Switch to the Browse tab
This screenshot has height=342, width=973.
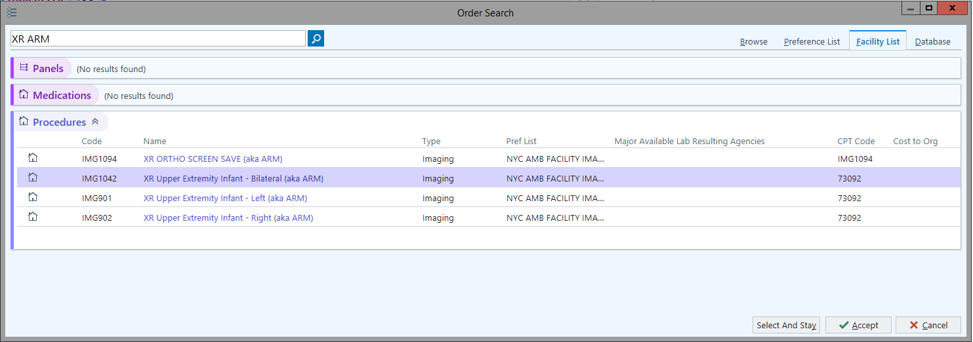[753, 41]
